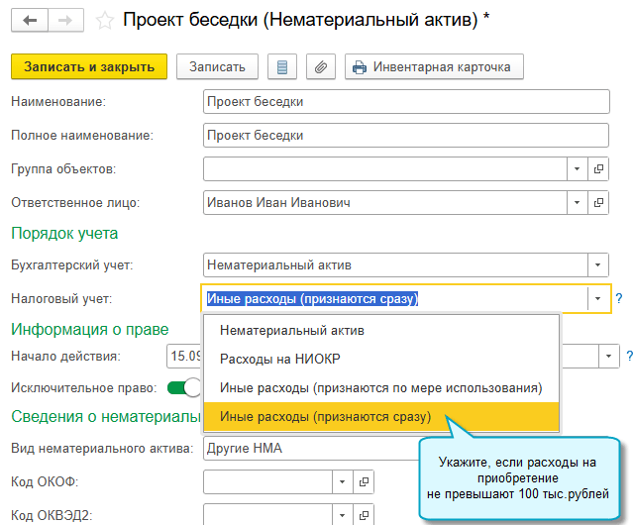
Task: Add window to favorites with star icon
Action: coord(102,19)
